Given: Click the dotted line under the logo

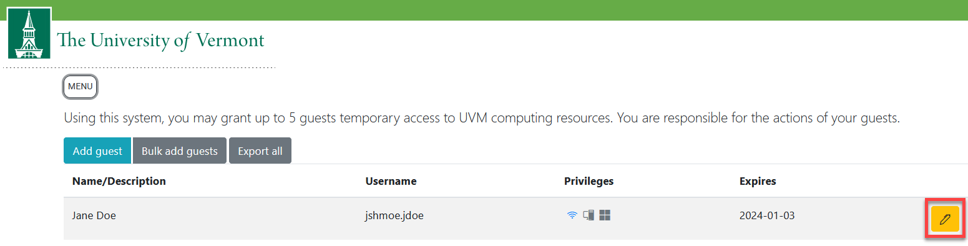Looking at the screenshot, I should 138,67.
